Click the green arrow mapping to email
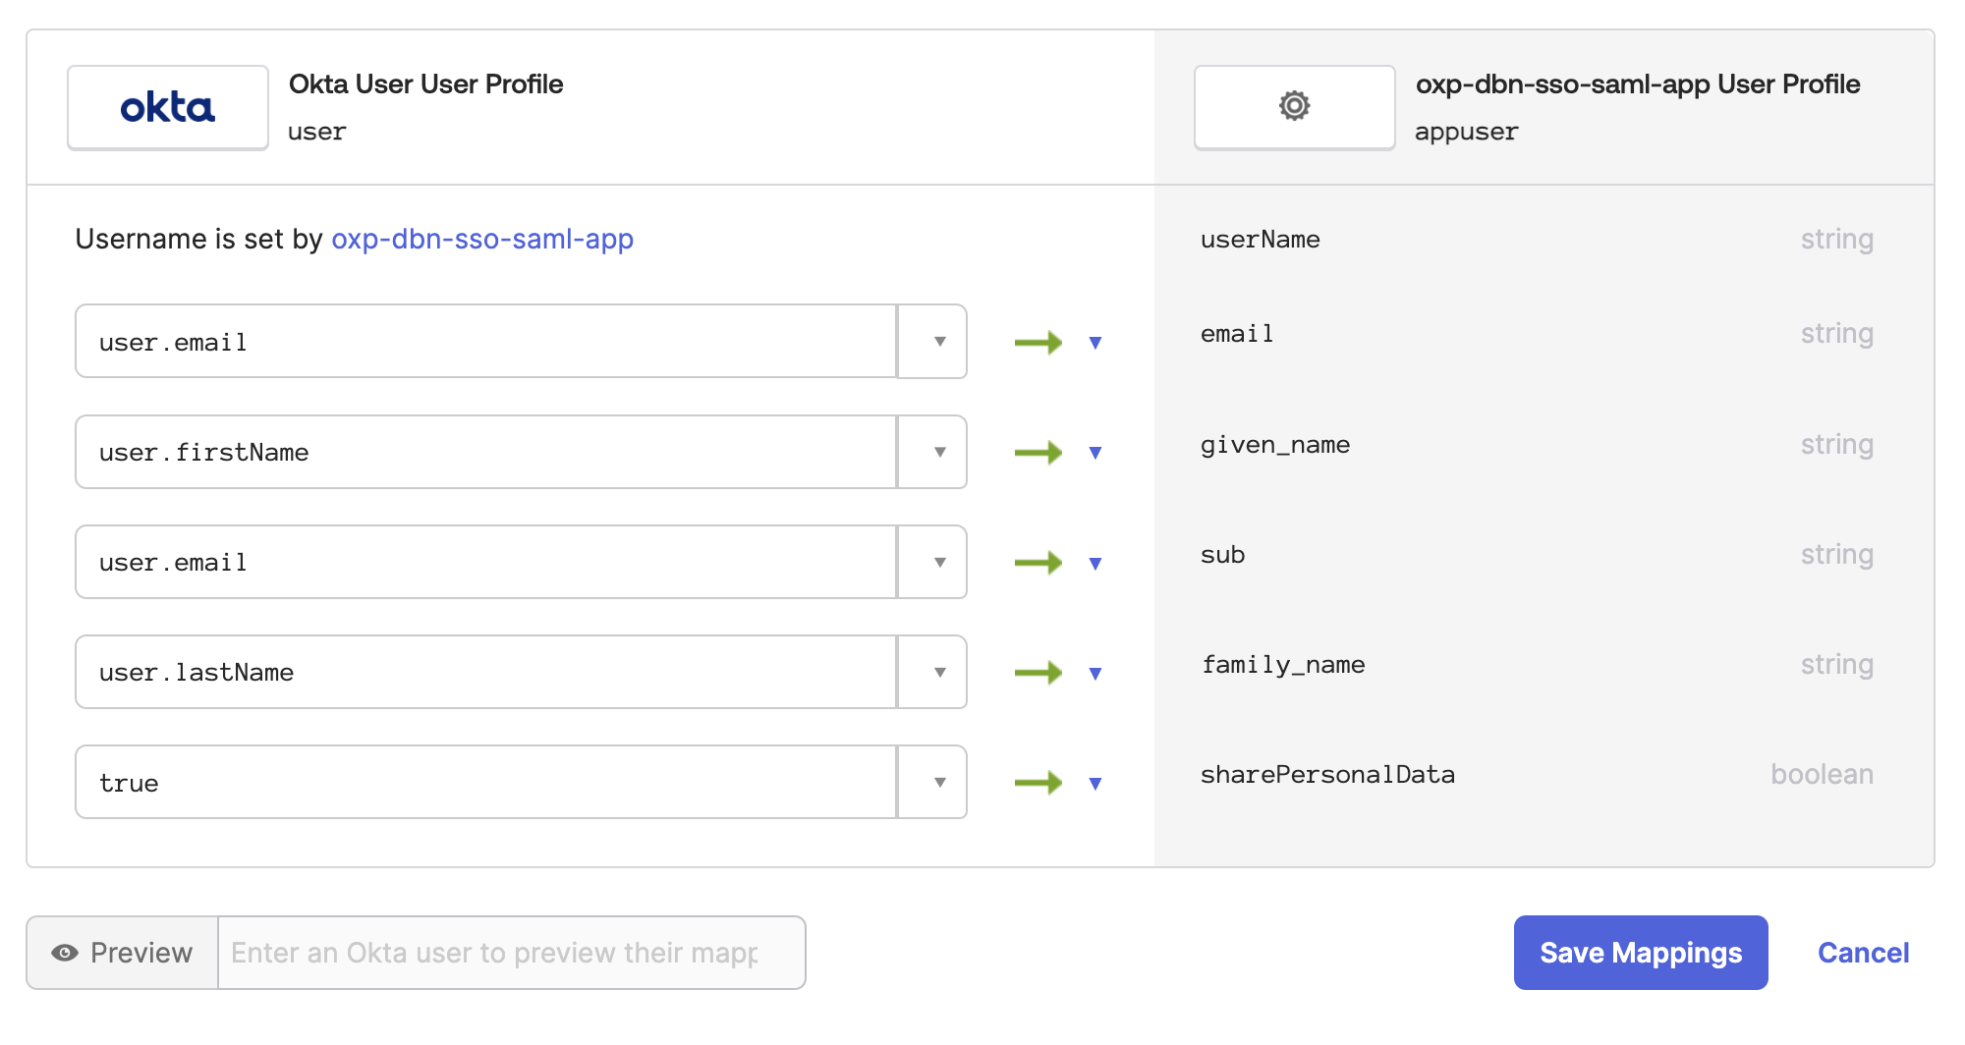The width and height of the screenshot is (1965, 1045). pos(1039,342)
